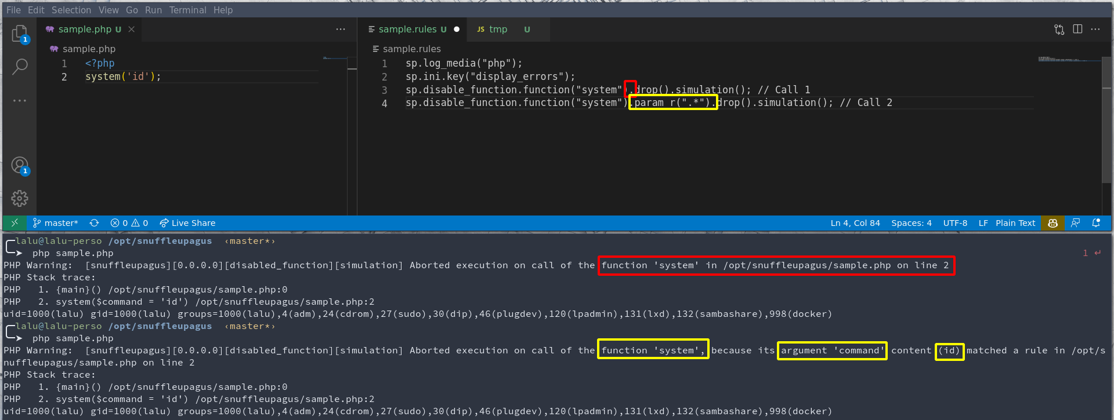
Task: Open the Help menu
Action: 223,10
